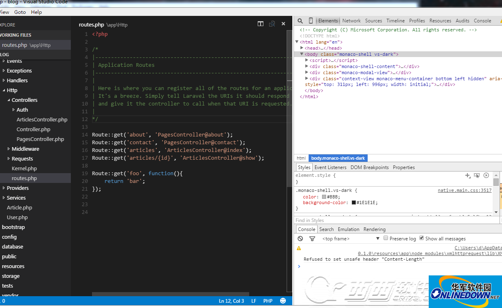
Task: Expand the Auth folder in explorer
Action: click(13, 110)
